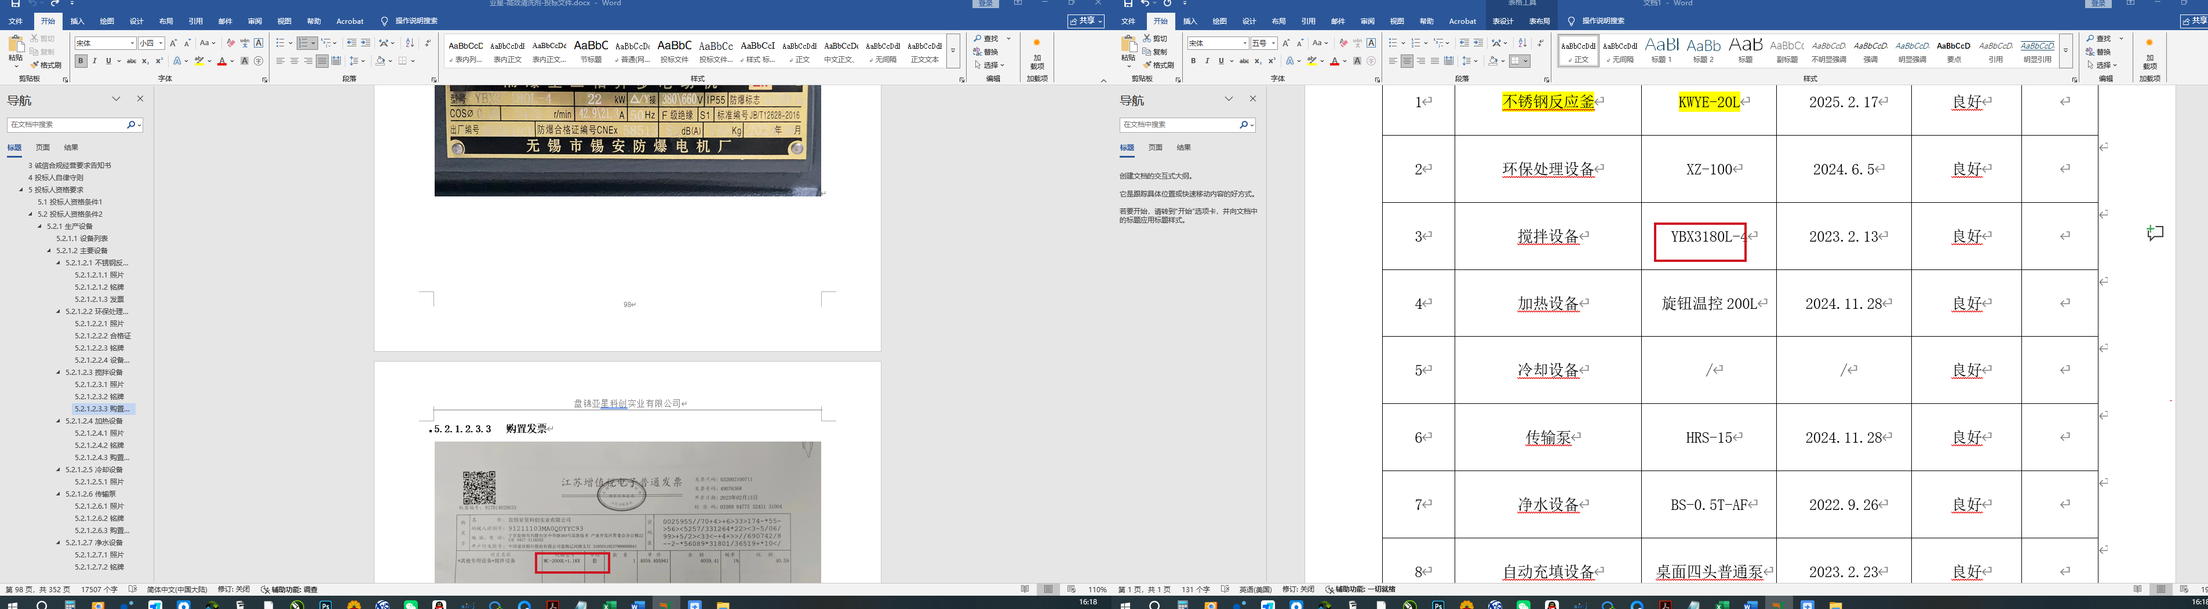Click the Increase Indent icon in left window
The image size is (2208, 609).
coord(365,43)
